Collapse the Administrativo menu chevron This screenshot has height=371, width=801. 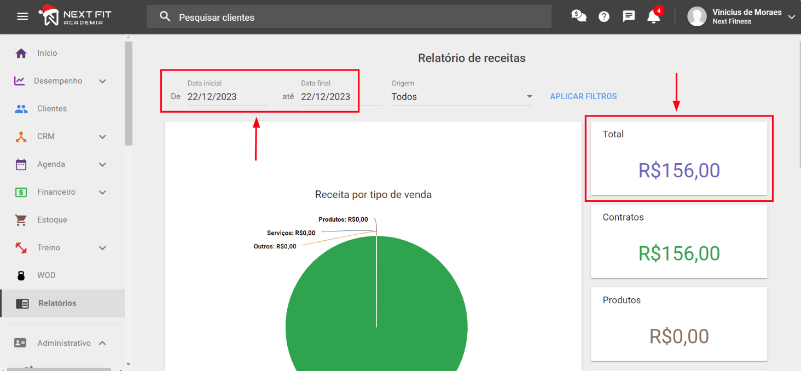[x=102, y=343]
